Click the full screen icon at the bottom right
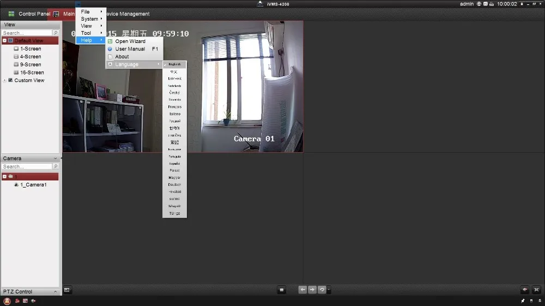The width and height of the screenshot is (545, 306). pyautogui.click(x=536, y=290)
